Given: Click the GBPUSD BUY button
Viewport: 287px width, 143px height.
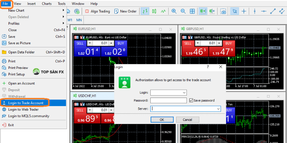Looking at the screenshot, I should point(229,43).
